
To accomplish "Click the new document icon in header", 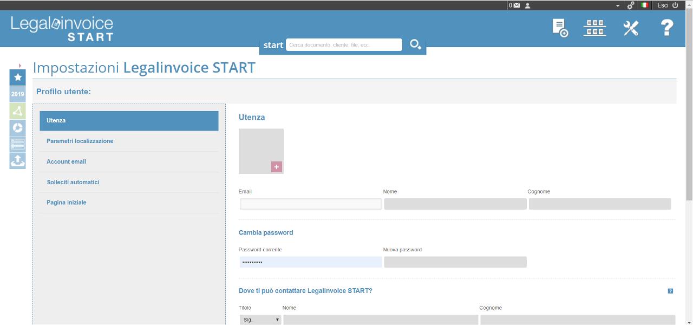I will (x=560, y=28).
